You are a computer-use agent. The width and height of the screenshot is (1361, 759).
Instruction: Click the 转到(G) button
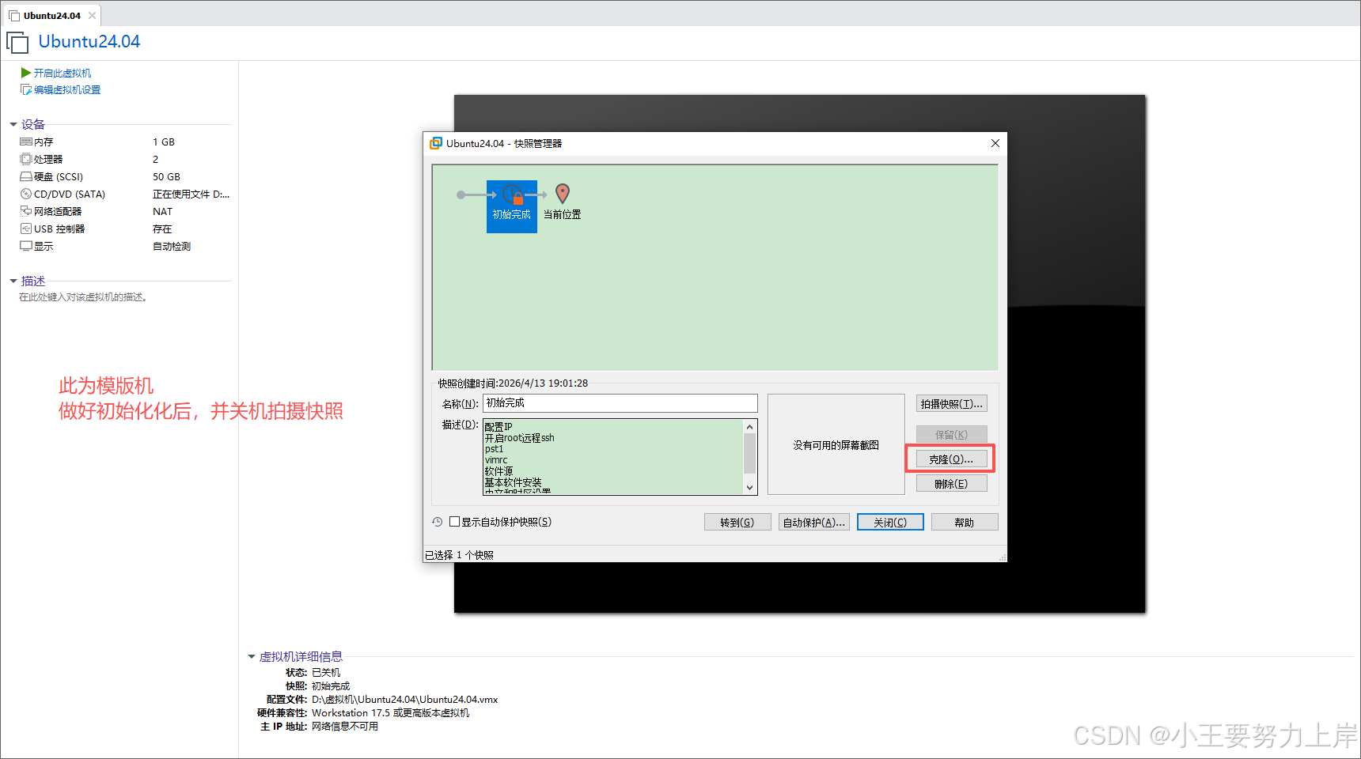[x=737, y=523]
